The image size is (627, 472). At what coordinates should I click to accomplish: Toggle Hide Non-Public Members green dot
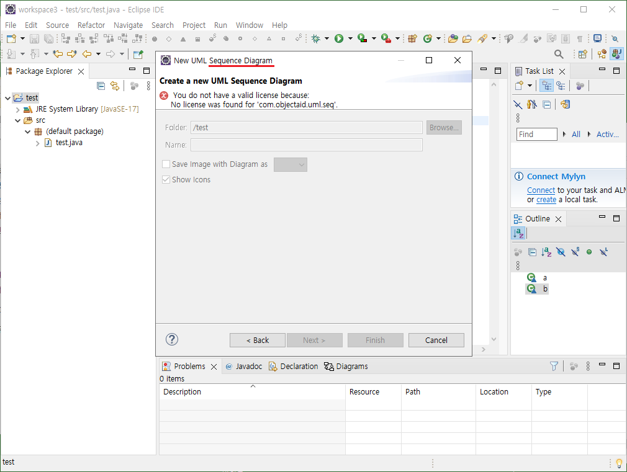(589, 252)
